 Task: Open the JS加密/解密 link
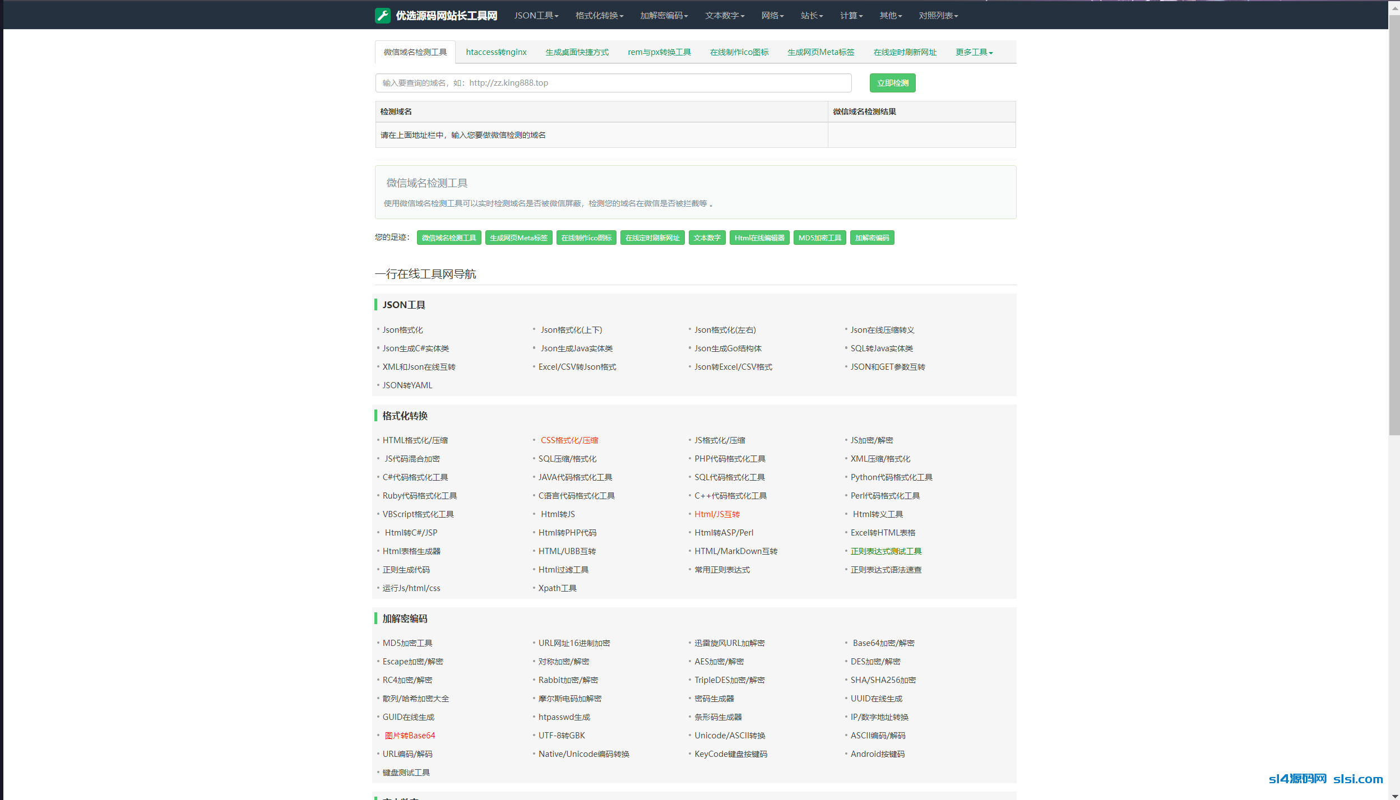tap(871, 440)
